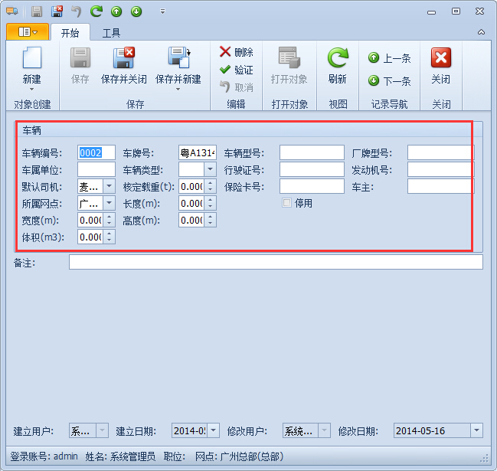Open the orange application menu button
497x471 pixels.
pos(27,32)
